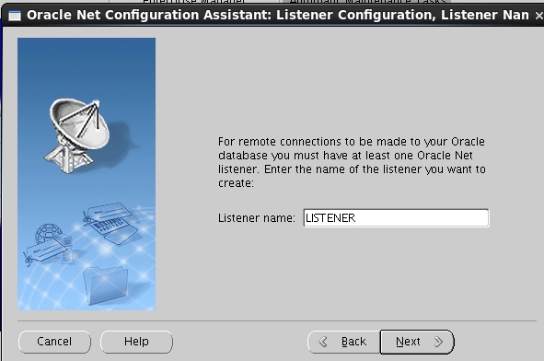Focus the Listener name input field
Screen dimensions: 544x361
(396, 218)
